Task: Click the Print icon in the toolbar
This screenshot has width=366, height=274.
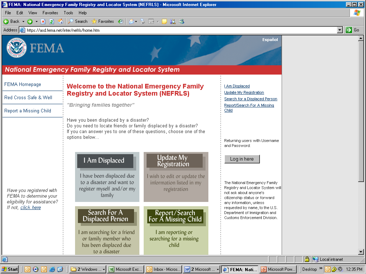Action: click(x=142, y=21)
